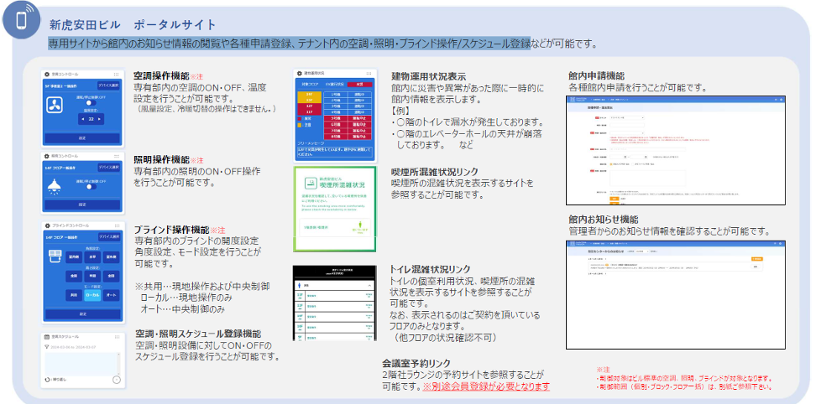Click the calendar icon of the 空調スケジュール widget
Viewport: 816px width, 404px height.
pos(47,337)
